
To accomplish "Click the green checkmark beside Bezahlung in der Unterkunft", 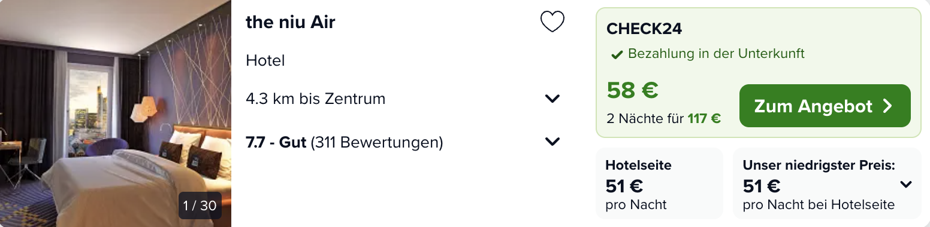I will 617,55.
